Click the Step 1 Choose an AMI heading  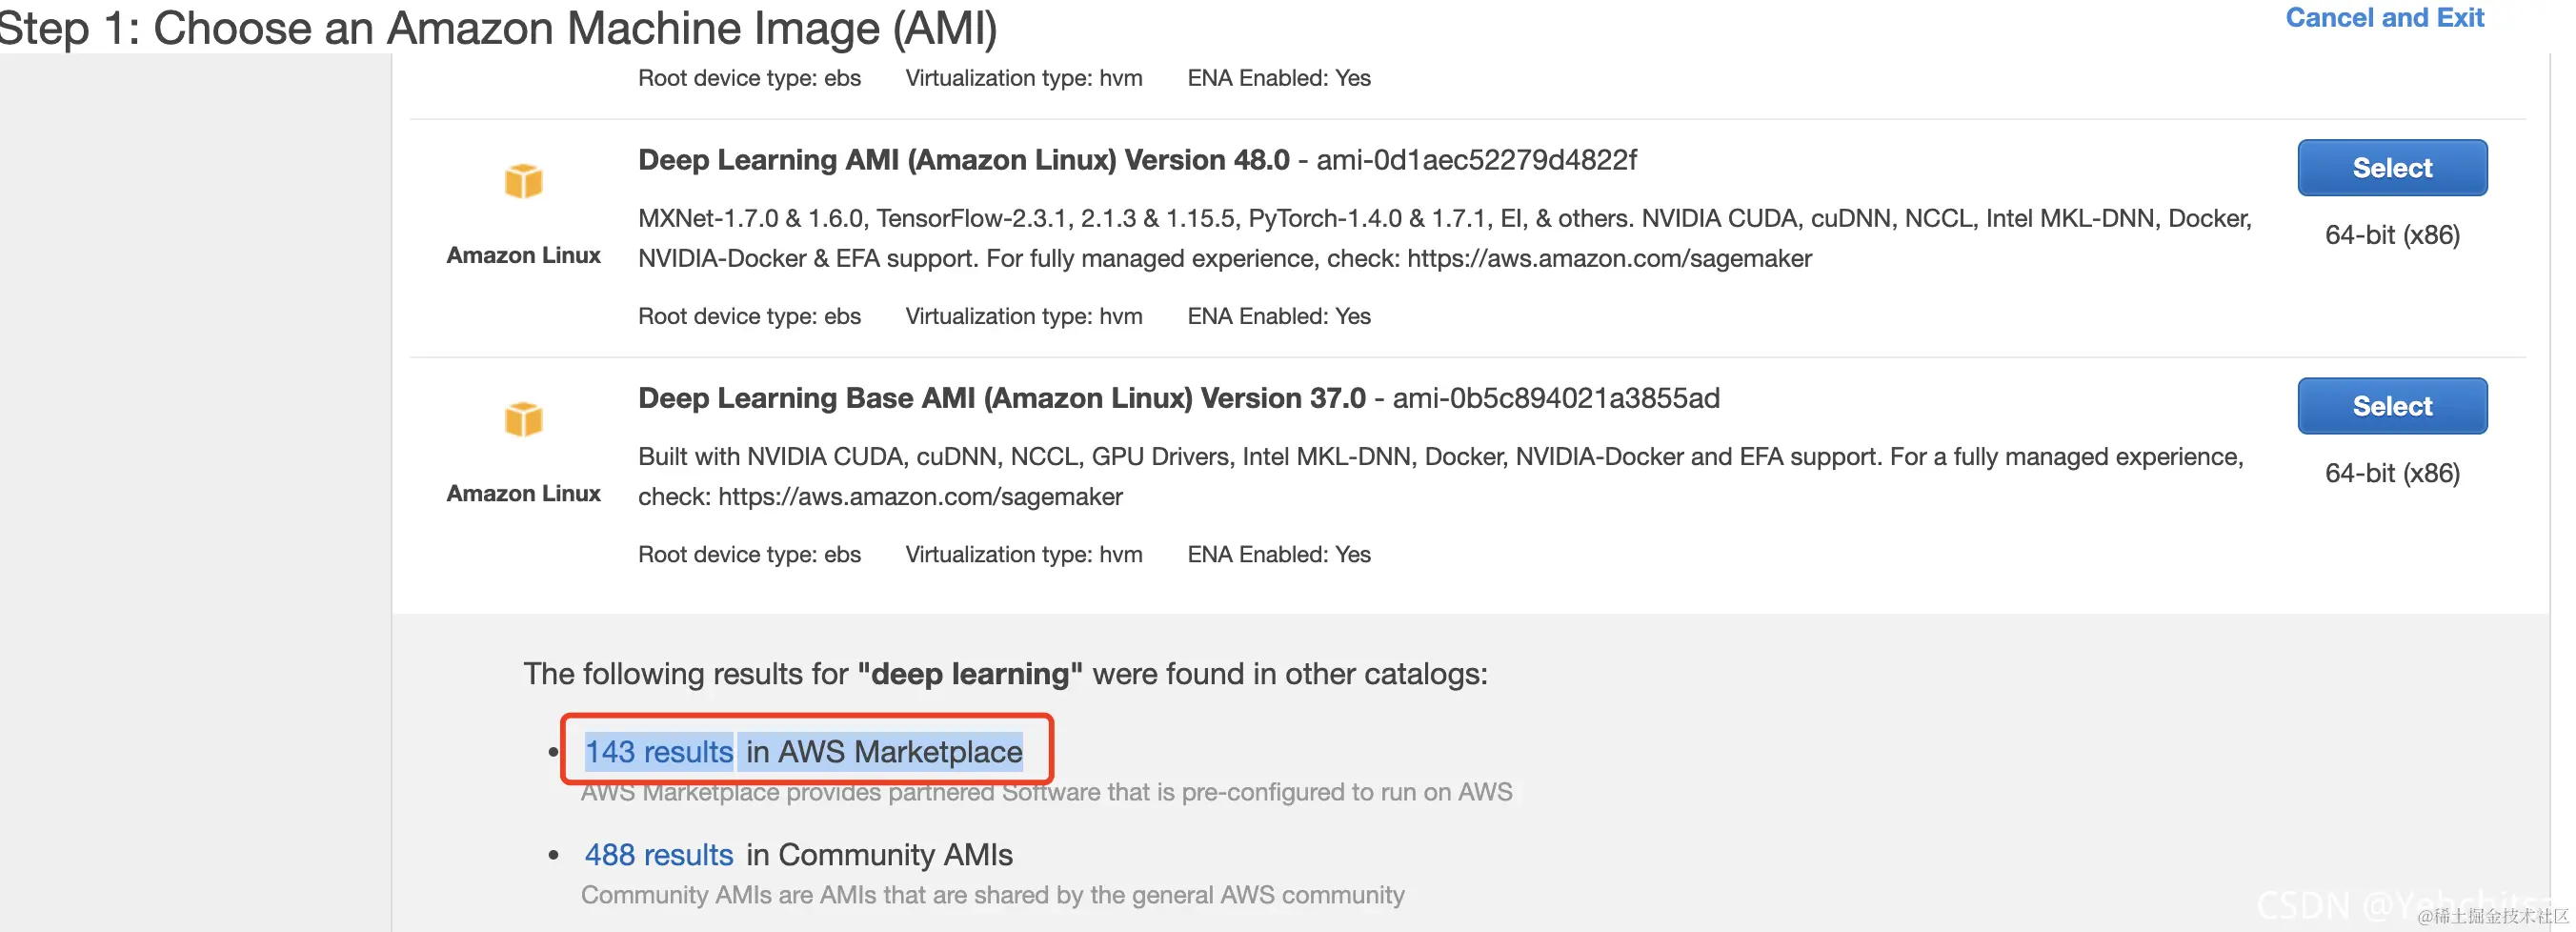[498, 28]
